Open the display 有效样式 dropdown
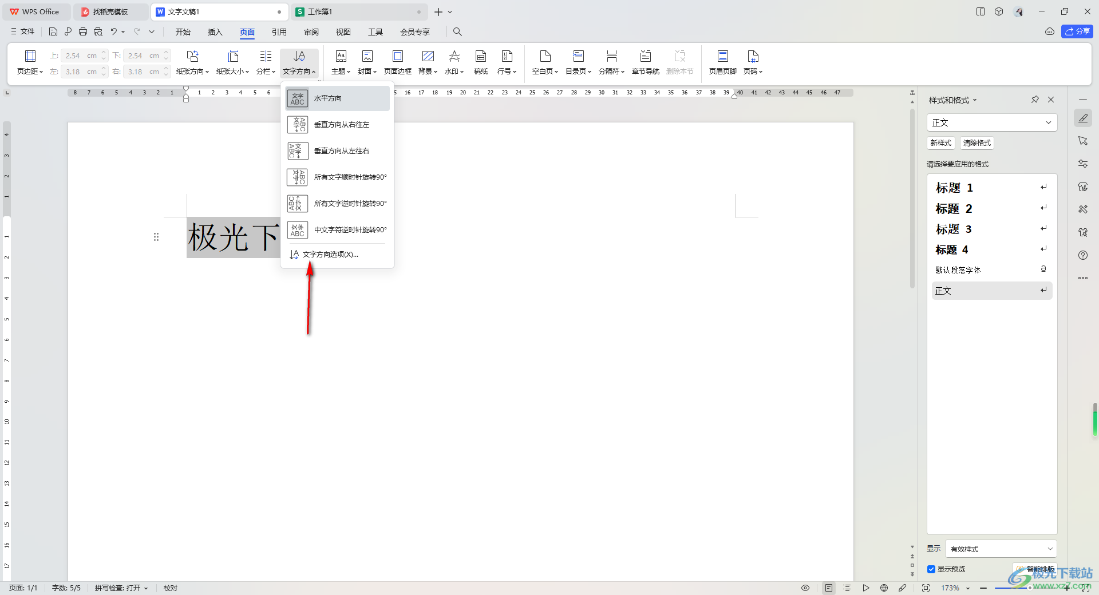This screenshot has width=1099, height=595. [x=1001, y=549]
